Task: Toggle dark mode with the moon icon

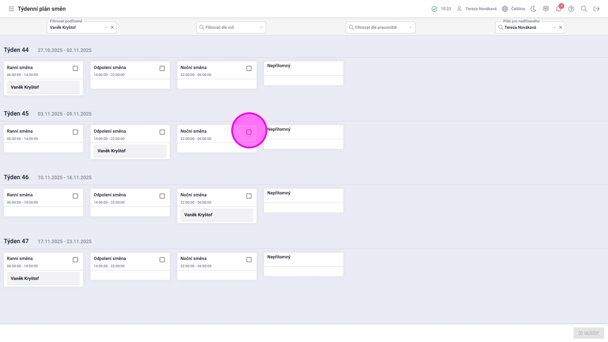Action: coord(533,9)
